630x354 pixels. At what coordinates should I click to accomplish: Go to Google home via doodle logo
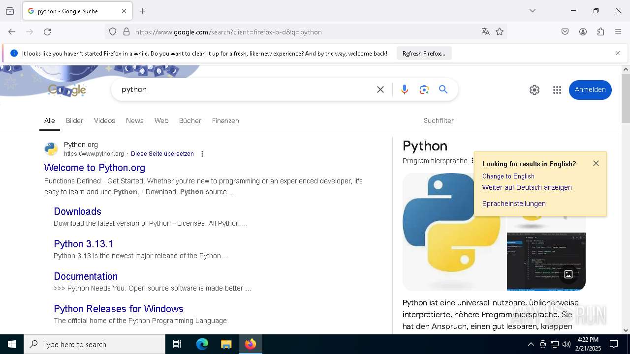pos(67,90)
